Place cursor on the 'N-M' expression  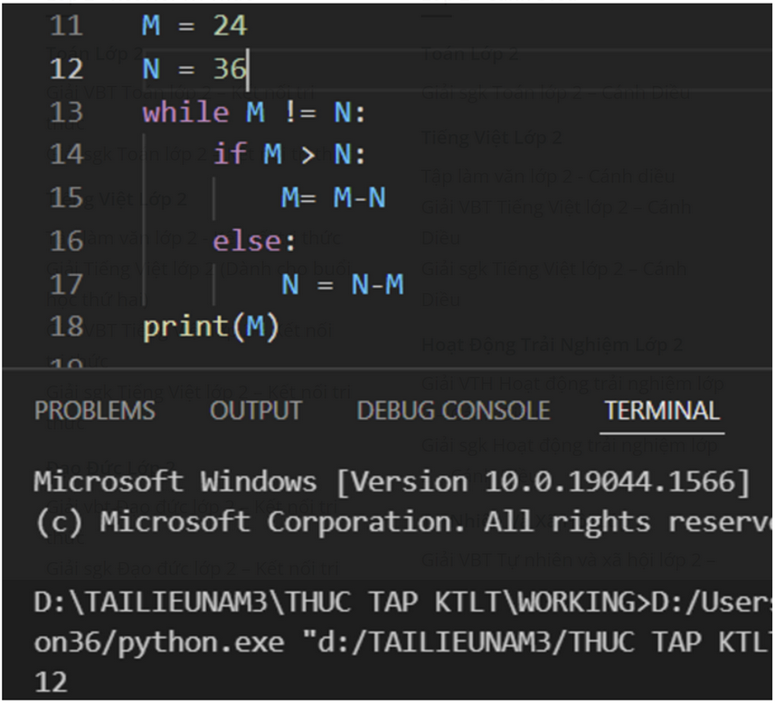(377, 285)
